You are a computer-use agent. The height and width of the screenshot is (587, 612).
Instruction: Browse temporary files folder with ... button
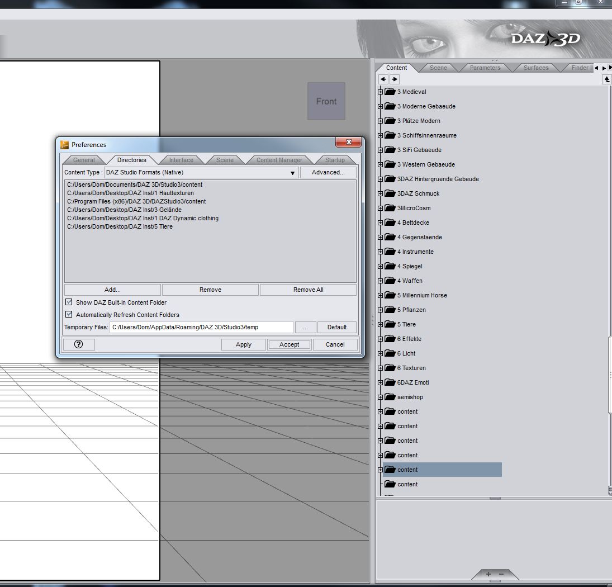pyautogui.click(x=305, y=327)
